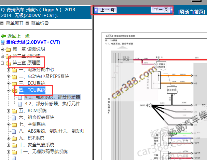Refresh current page via 刷新当前页 link

pos(192,12)
